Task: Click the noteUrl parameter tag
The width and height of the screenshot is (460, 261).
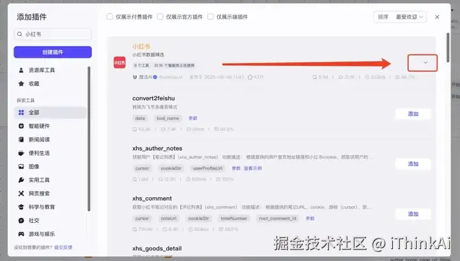Action: click(169, 218)
